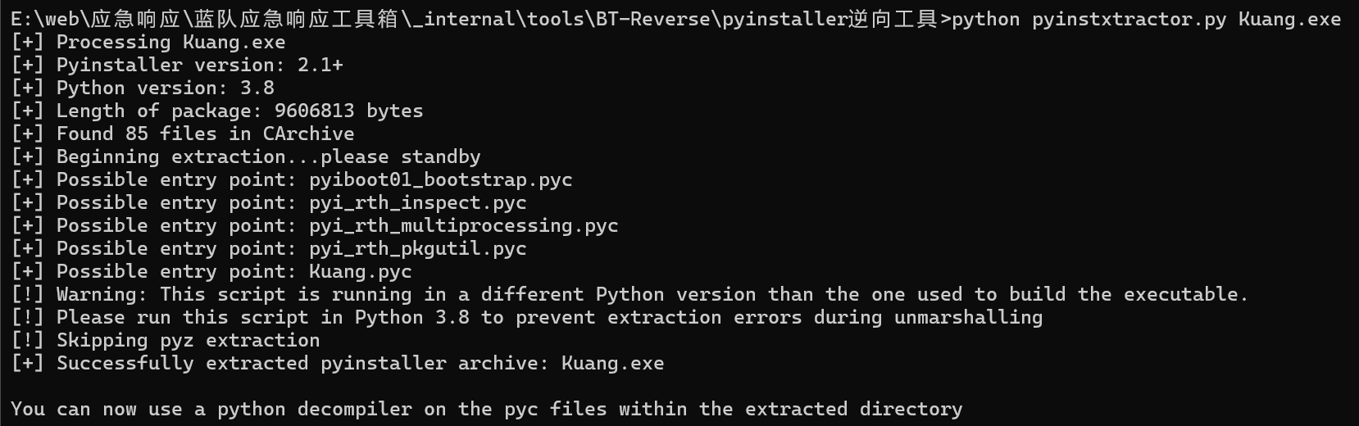Click the pyiboot01_bootstrap.pyc entry point

point(440,179)
